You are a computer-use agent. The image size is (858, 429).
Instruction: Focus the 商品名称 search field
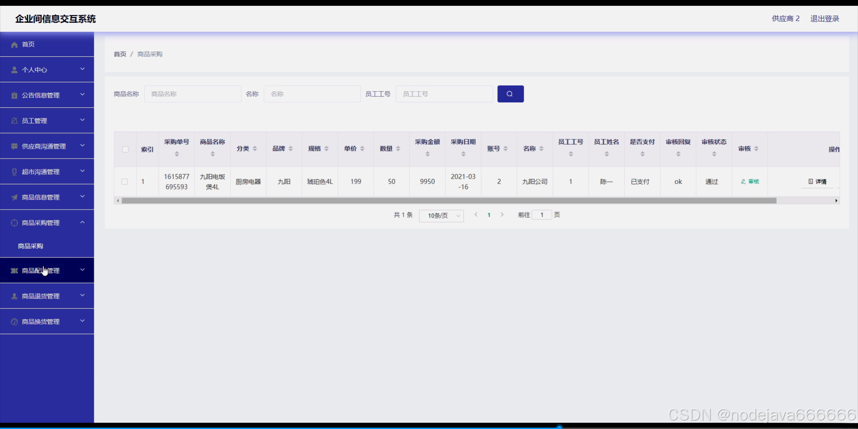click(x=193, y=94)
